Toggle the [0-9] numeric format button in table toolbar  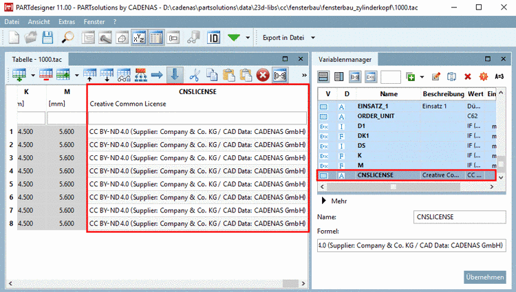(x=280, y=75)
